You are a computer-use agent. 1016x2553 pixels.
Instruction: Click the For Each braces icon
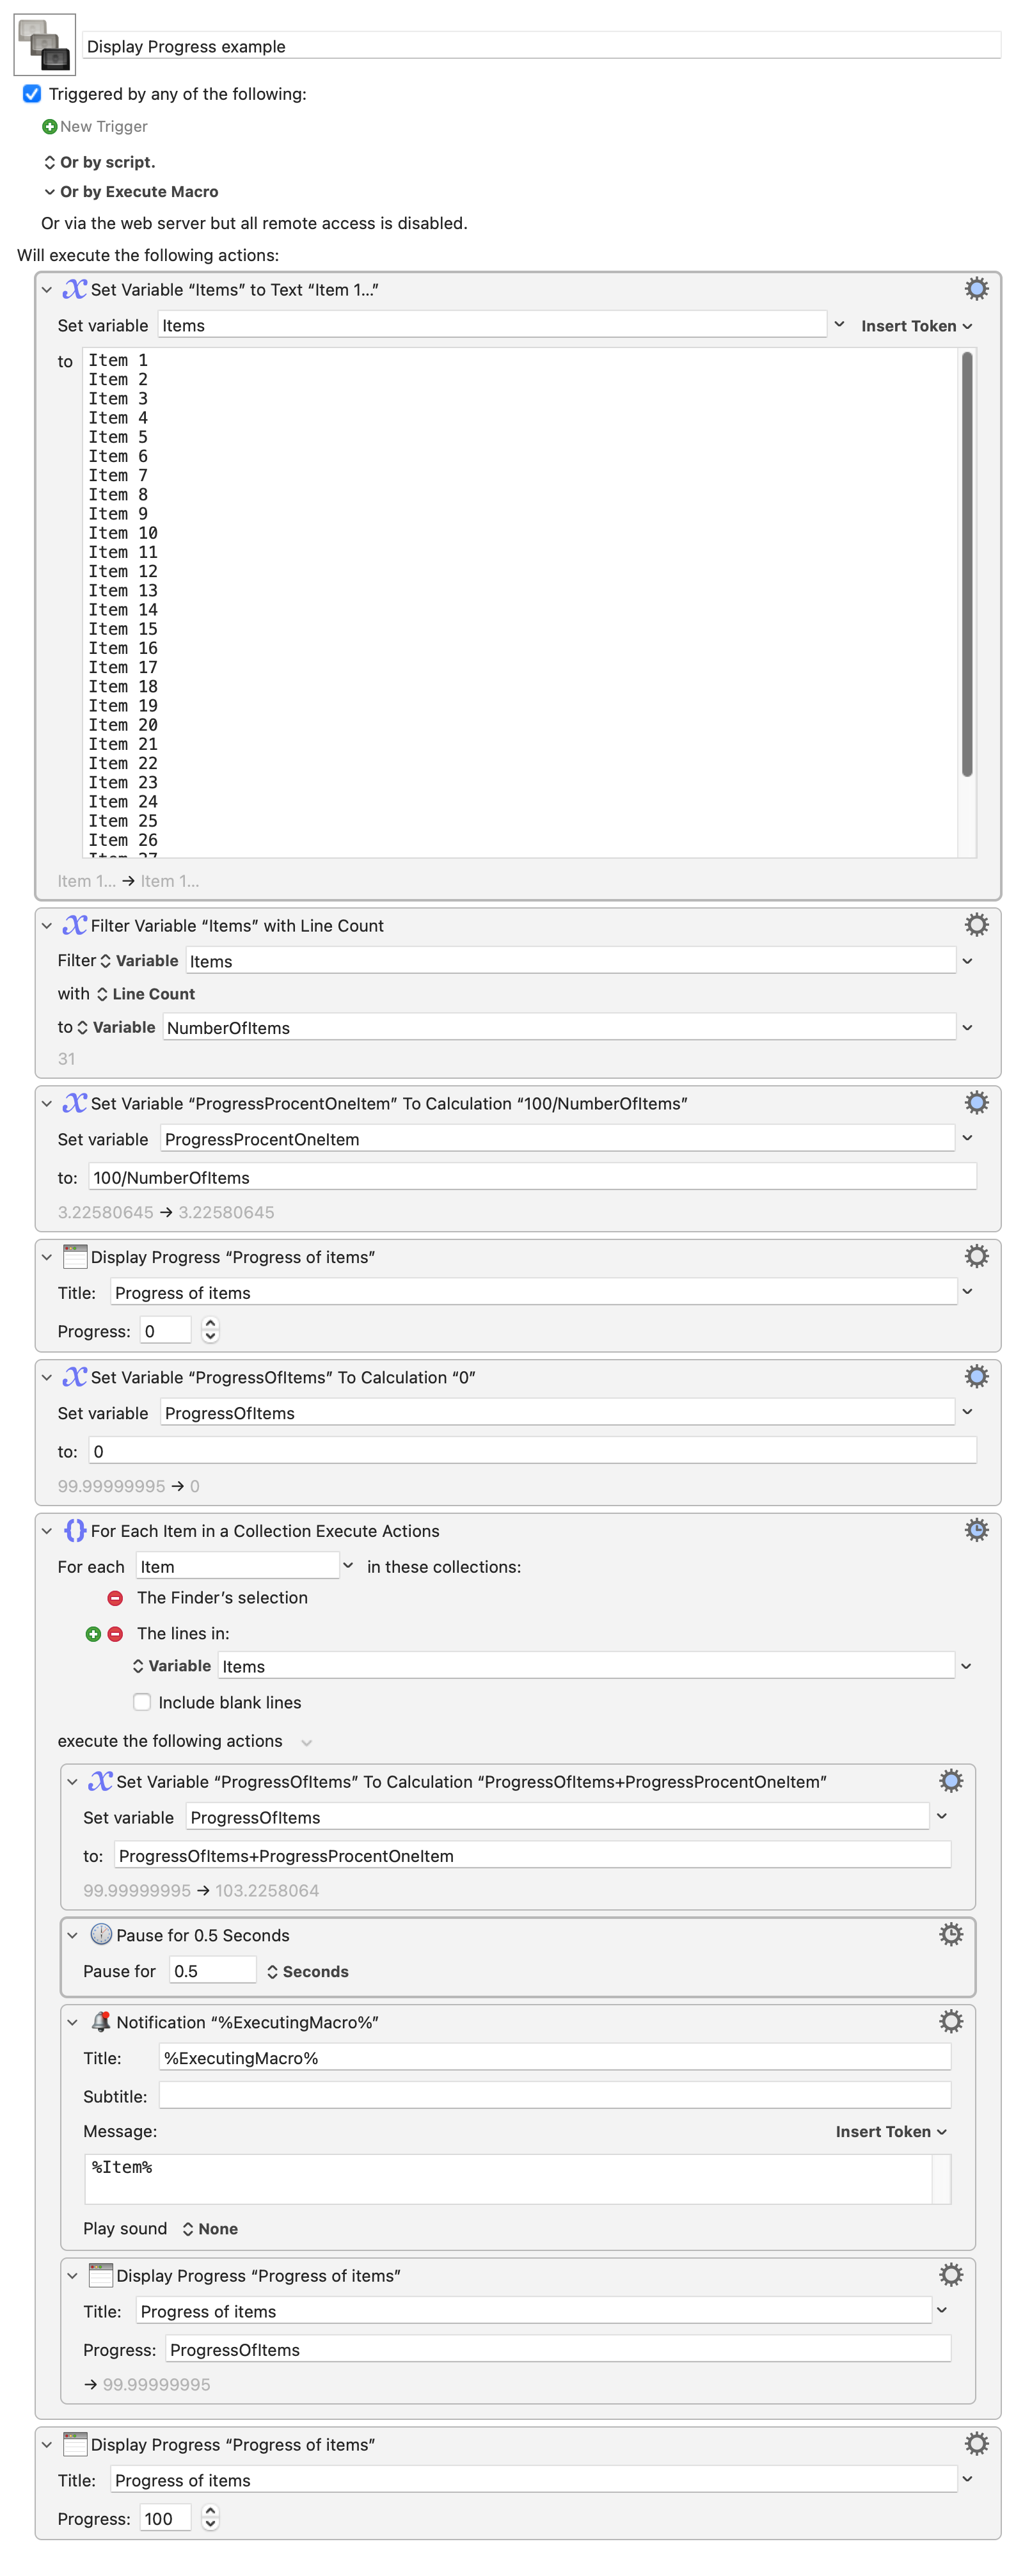pyautogui.click(x=74, y=1531)
